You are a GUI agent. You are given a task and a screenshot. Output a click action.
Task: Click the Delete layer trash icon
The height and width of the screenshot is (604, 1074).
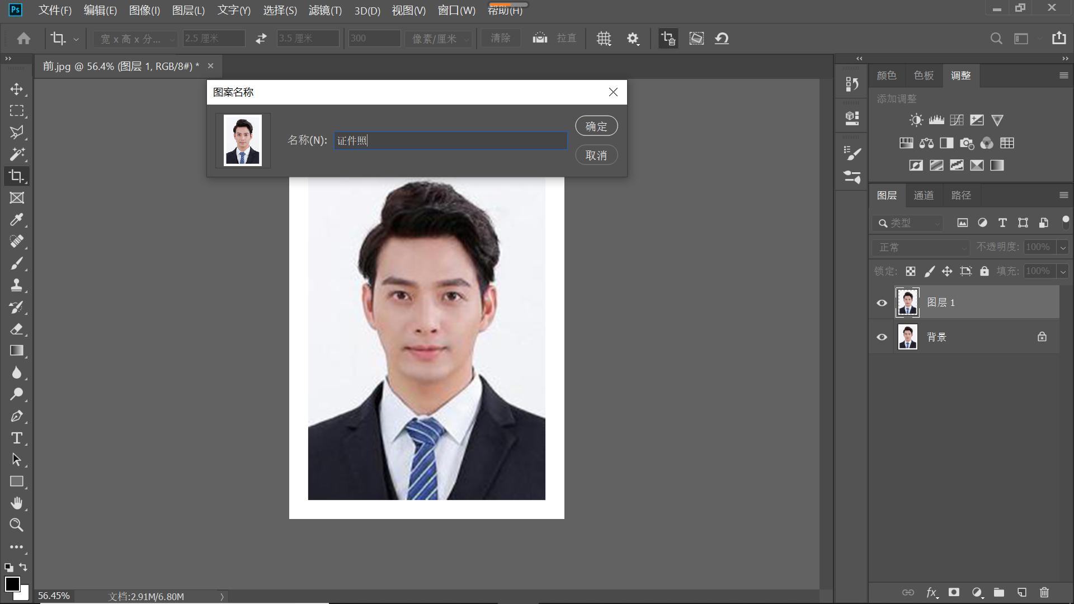pyautogui.click(x=1044, y=592)
